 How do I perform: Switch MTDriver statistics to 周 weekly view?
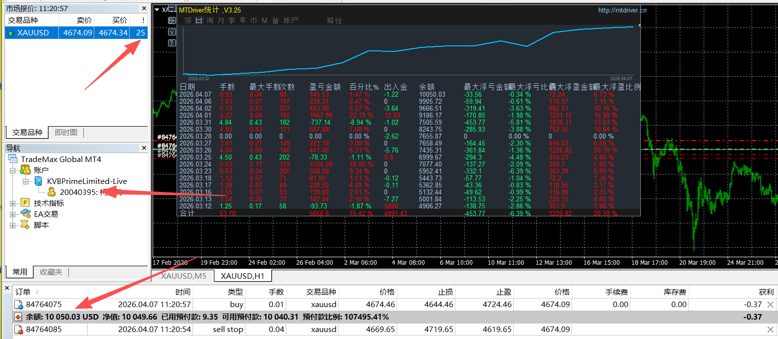(x=210, y=20)
